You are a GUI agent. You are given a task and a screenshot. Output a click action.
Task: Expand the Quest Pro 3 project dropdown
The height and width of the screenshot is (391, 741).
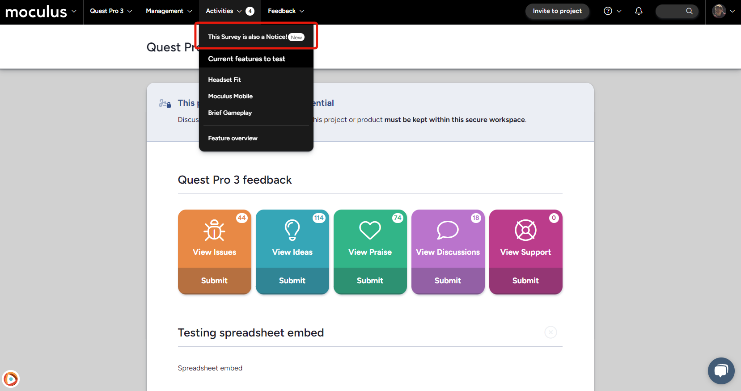[x=111, y=11]
